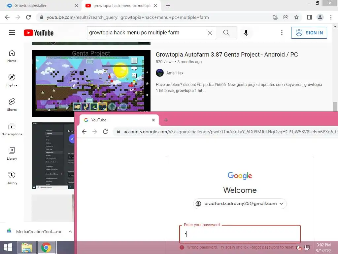Screen dimensions: 338x254
Task: Clear the YouTube search query text
Action: point(210,33)
